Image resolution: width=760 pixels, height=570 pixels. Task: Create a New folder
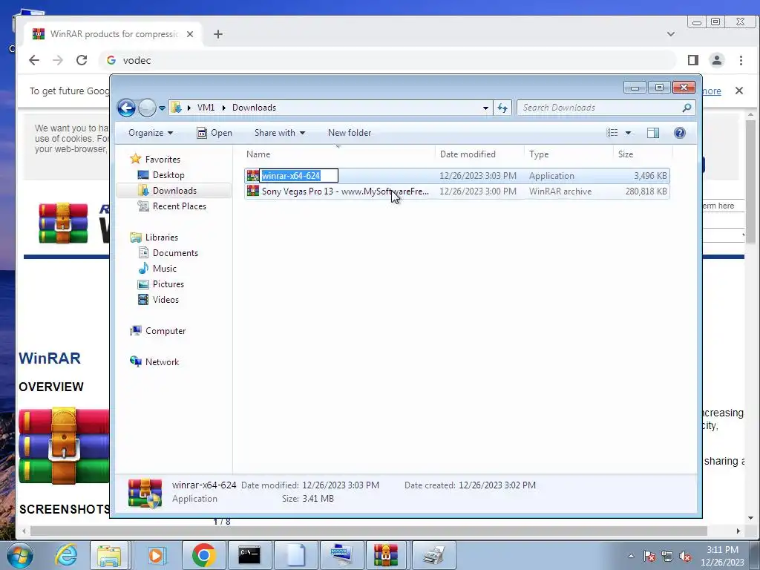(x=350, y=133)
